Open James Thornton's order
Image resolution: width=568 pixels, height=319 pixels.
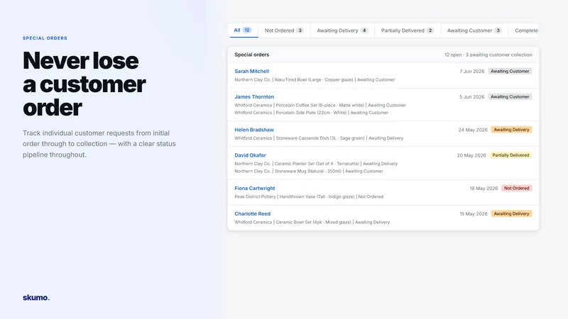coord(254,96)
